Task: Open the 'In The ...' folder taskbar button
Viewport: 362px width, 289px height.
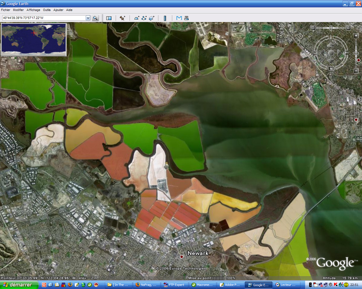Action: click(x=118, y=285)
